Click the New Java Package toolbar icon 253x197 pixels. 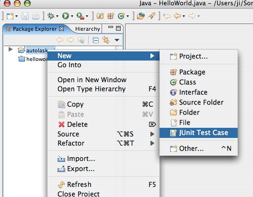(111, 16)
